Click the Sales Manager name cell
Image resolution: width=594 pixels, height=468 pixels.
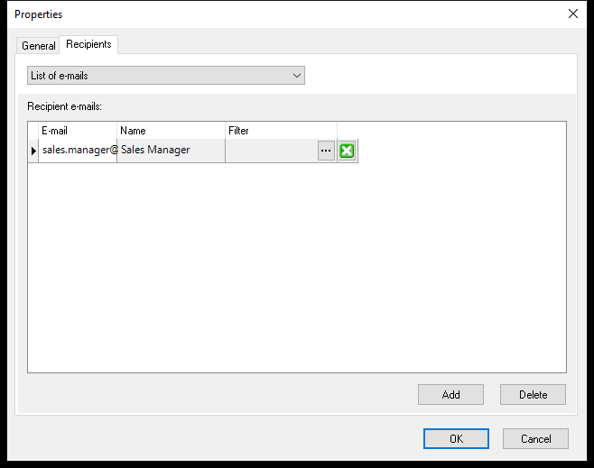[172, 151]
